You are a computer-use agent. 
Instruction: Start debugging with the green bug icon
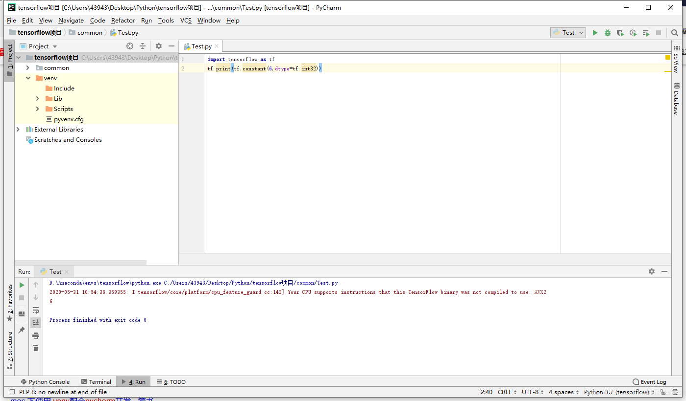(x=608, y=33)
